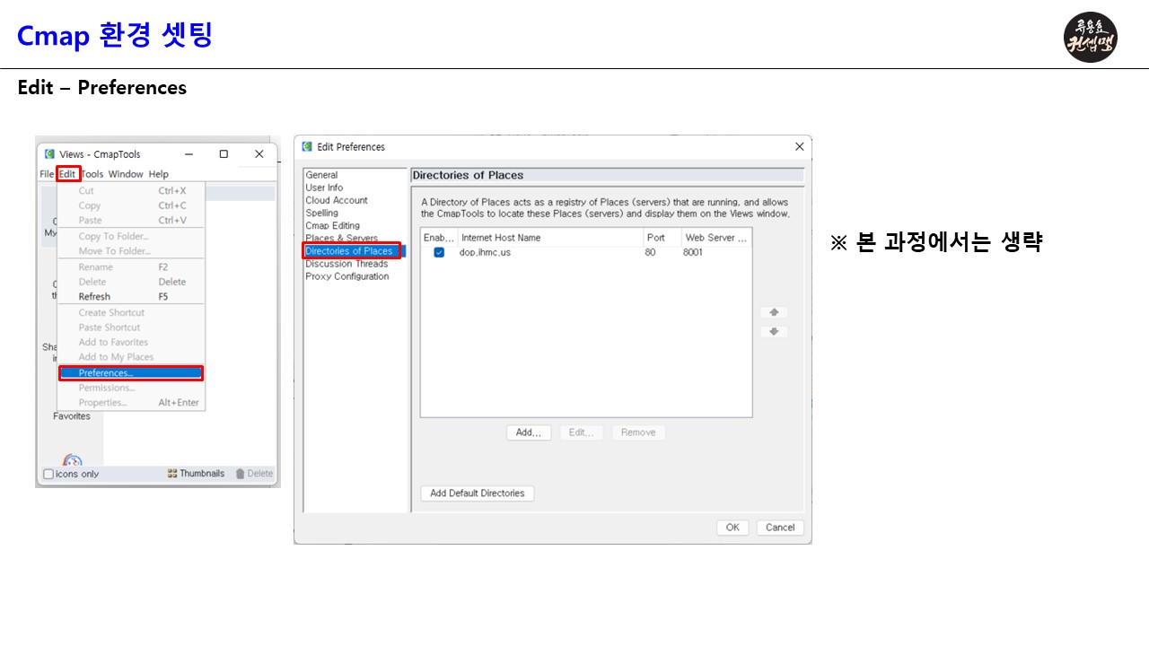This screenshot has height=646, width=1149.
Task: Confirm preferences with OK button
Action: (732, 528)
